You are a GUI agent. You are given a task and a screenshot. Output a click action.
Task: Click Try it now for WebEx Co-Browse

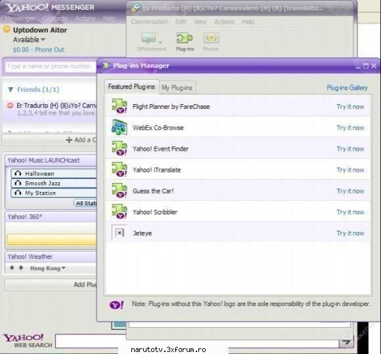pyautogui.click(x=350, y=128)
